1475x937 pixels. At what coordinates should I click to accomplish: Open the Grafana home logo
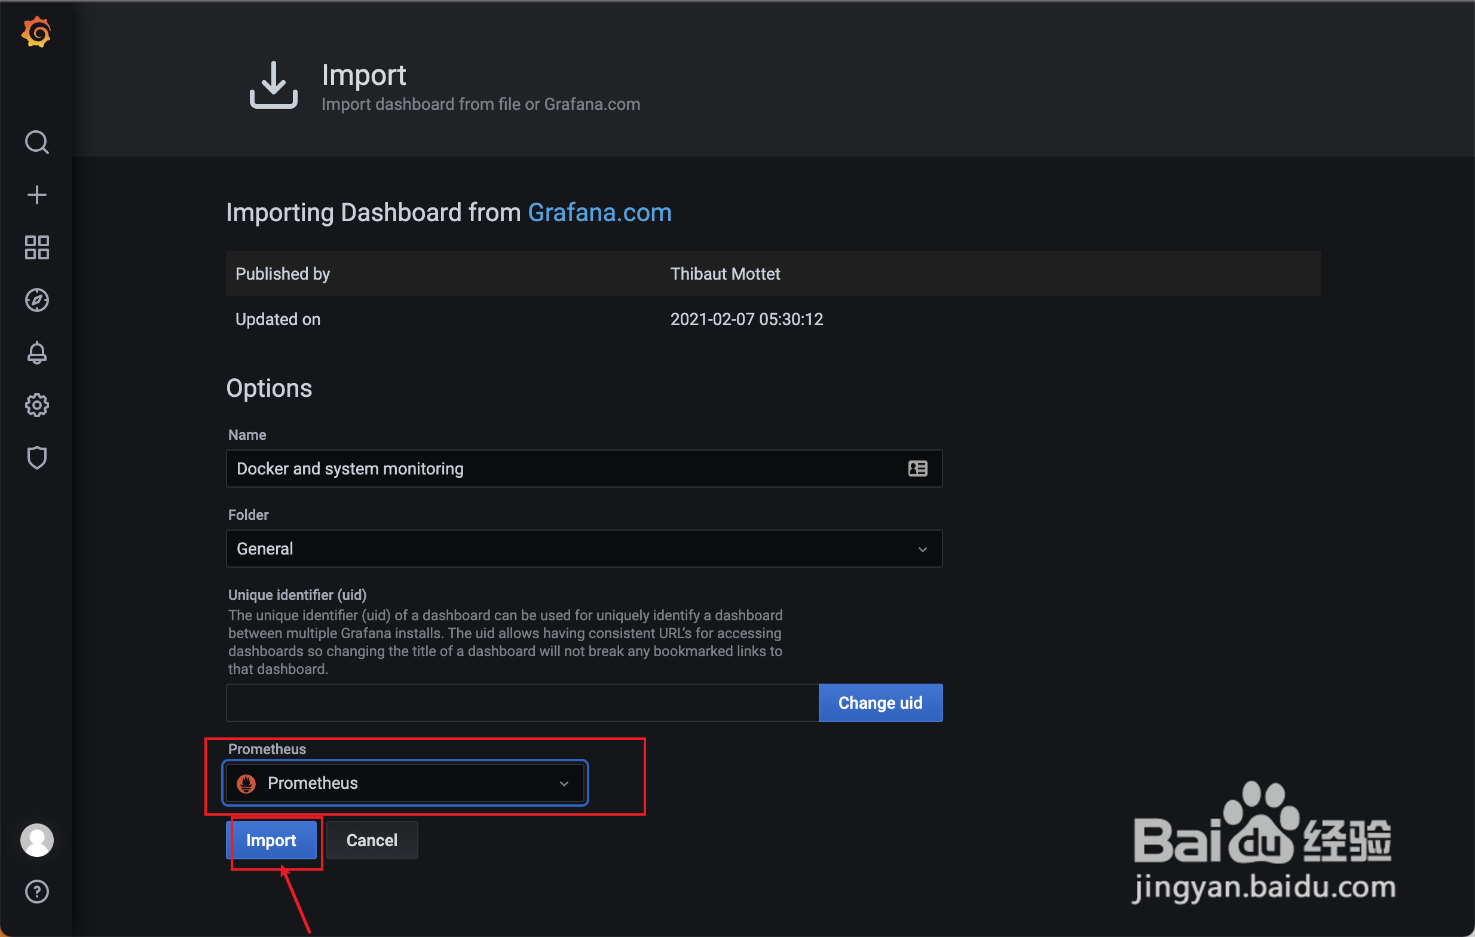pos(36,32)
